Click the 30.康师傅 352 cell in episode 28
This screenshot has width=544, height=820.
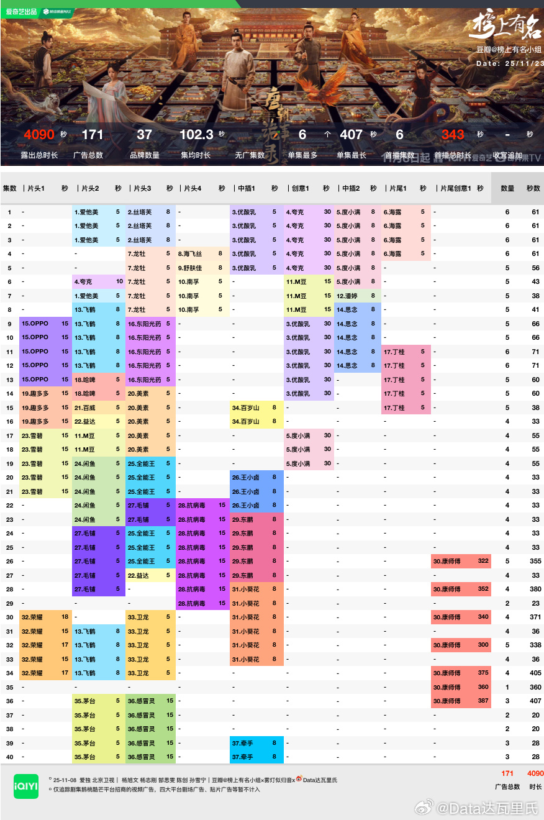click(x=461, y=590)
